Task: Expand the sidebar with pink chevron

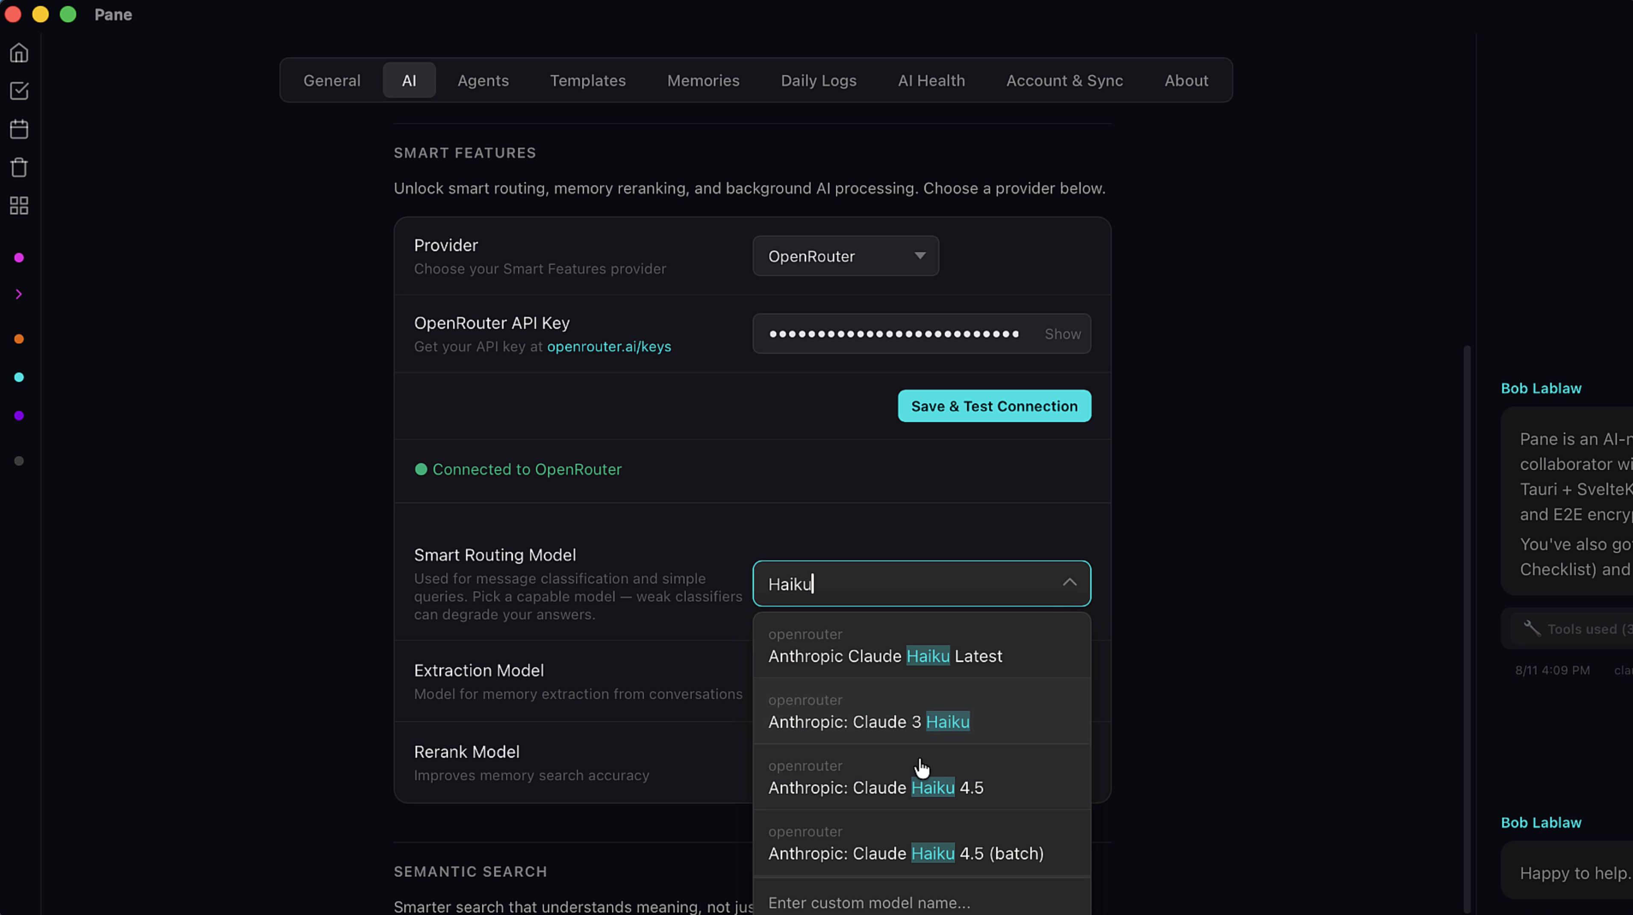Action: point(19,294)
